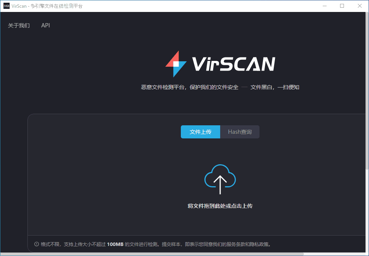The height and width of the screenshot is (256, 369).
Task: Maximize the VirScan window
Action: tap(342, 6)
